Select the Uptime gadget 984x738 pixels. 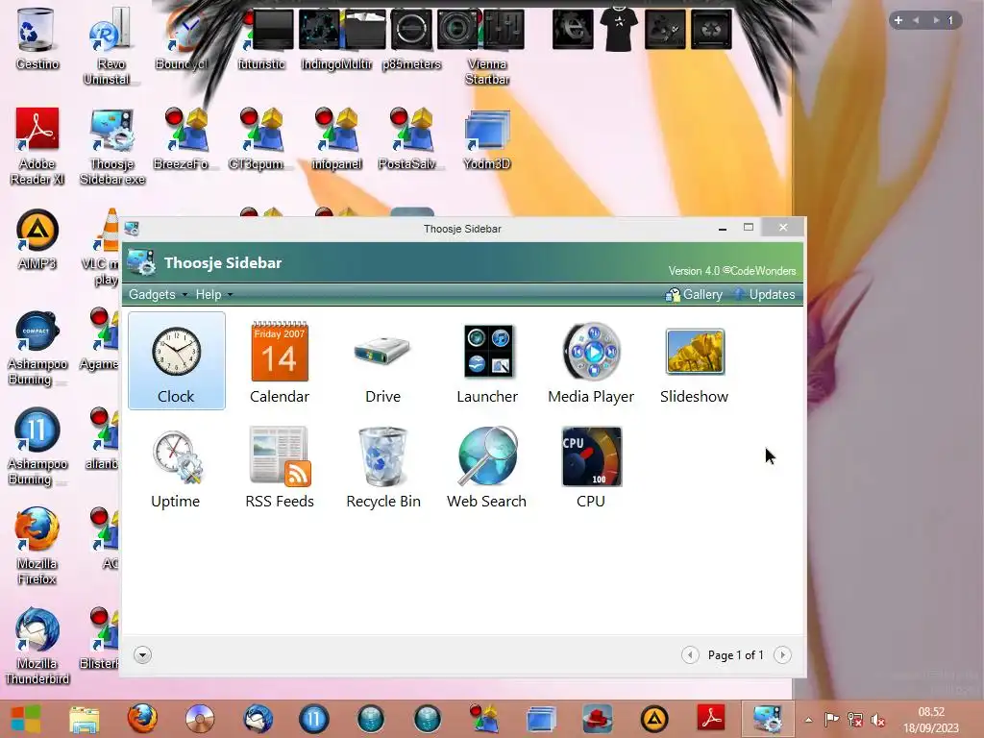click(176, 468)
